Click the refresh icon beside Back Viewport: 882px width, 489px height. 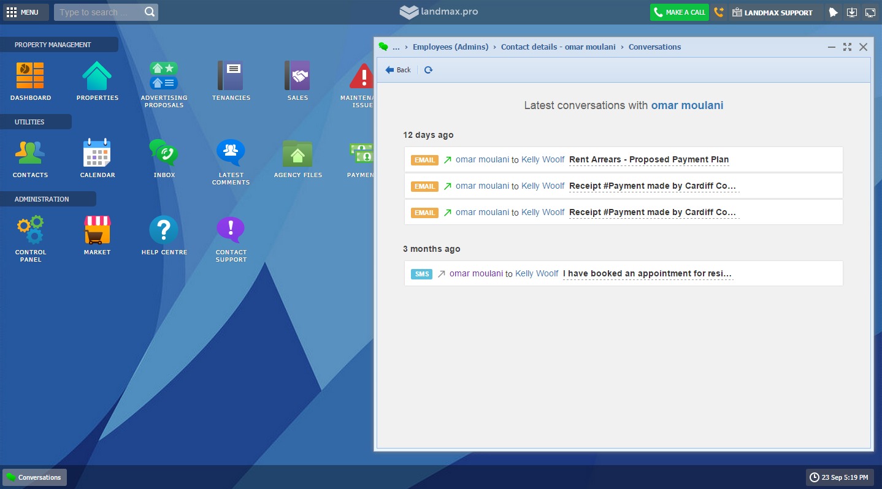tap(428, 70)
